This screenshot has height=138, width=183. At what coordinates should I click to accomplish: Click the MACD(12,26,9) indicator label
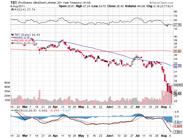point(25,111)
